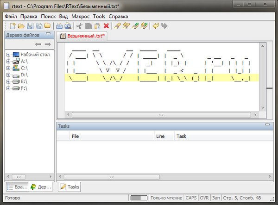Screen dimensions: 278x205
Task: Open the Поиск menu
Action: 48,17
